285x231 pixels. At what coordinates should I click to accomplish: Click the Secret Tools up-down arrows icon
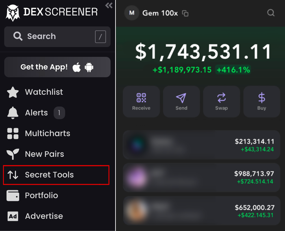tap(13, 175)
